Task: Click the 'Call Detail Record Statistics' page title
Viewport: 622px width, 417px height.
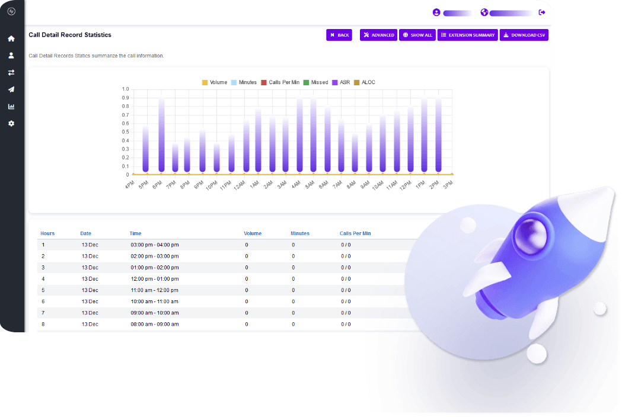Action: click(x=70, y=35)
